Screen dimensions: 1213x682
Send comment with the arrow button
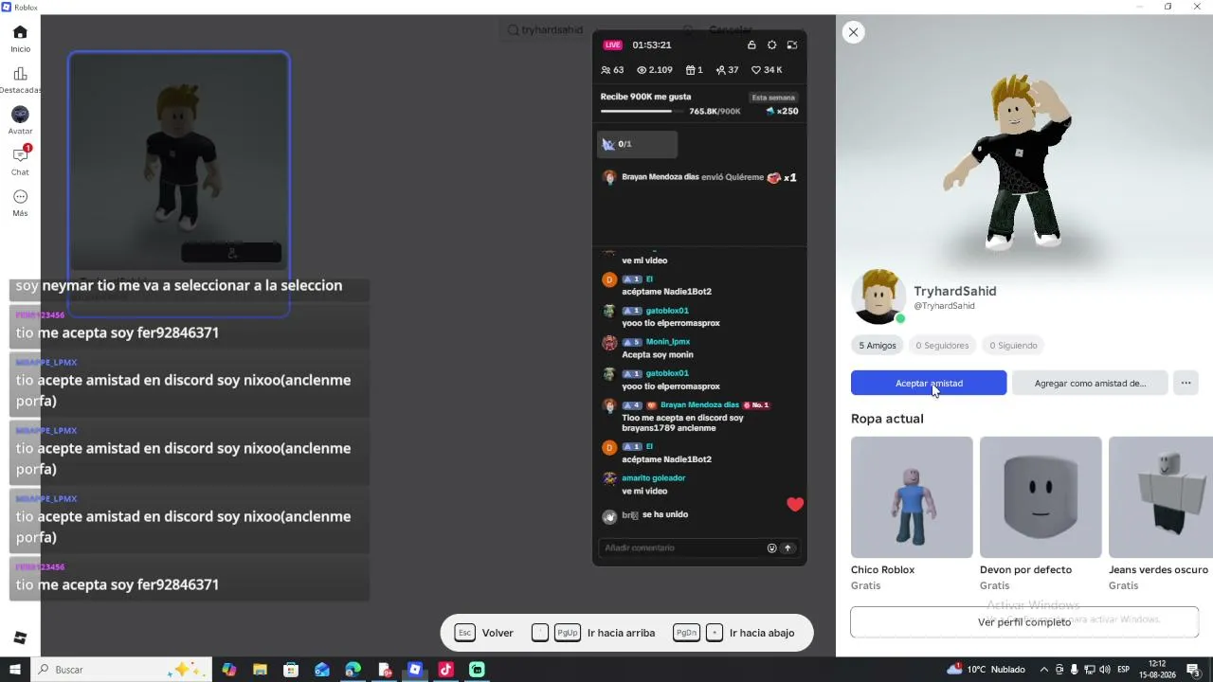[x=788, y=547]
